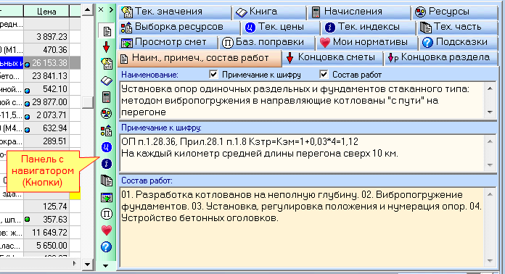Switch to the Начисления tab
The image size is (505, 274).
[x=359, y=12]
